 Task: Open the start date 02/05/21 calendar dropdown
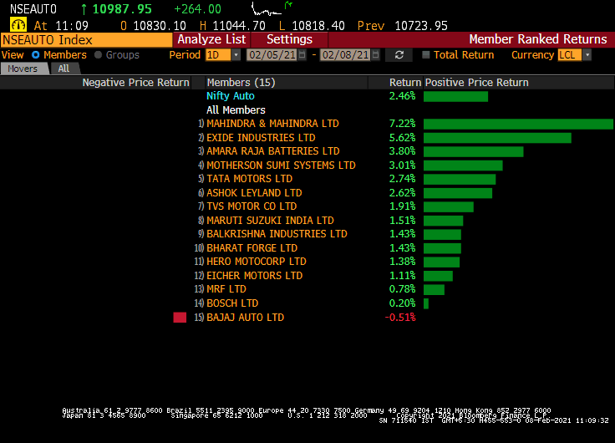302,55
